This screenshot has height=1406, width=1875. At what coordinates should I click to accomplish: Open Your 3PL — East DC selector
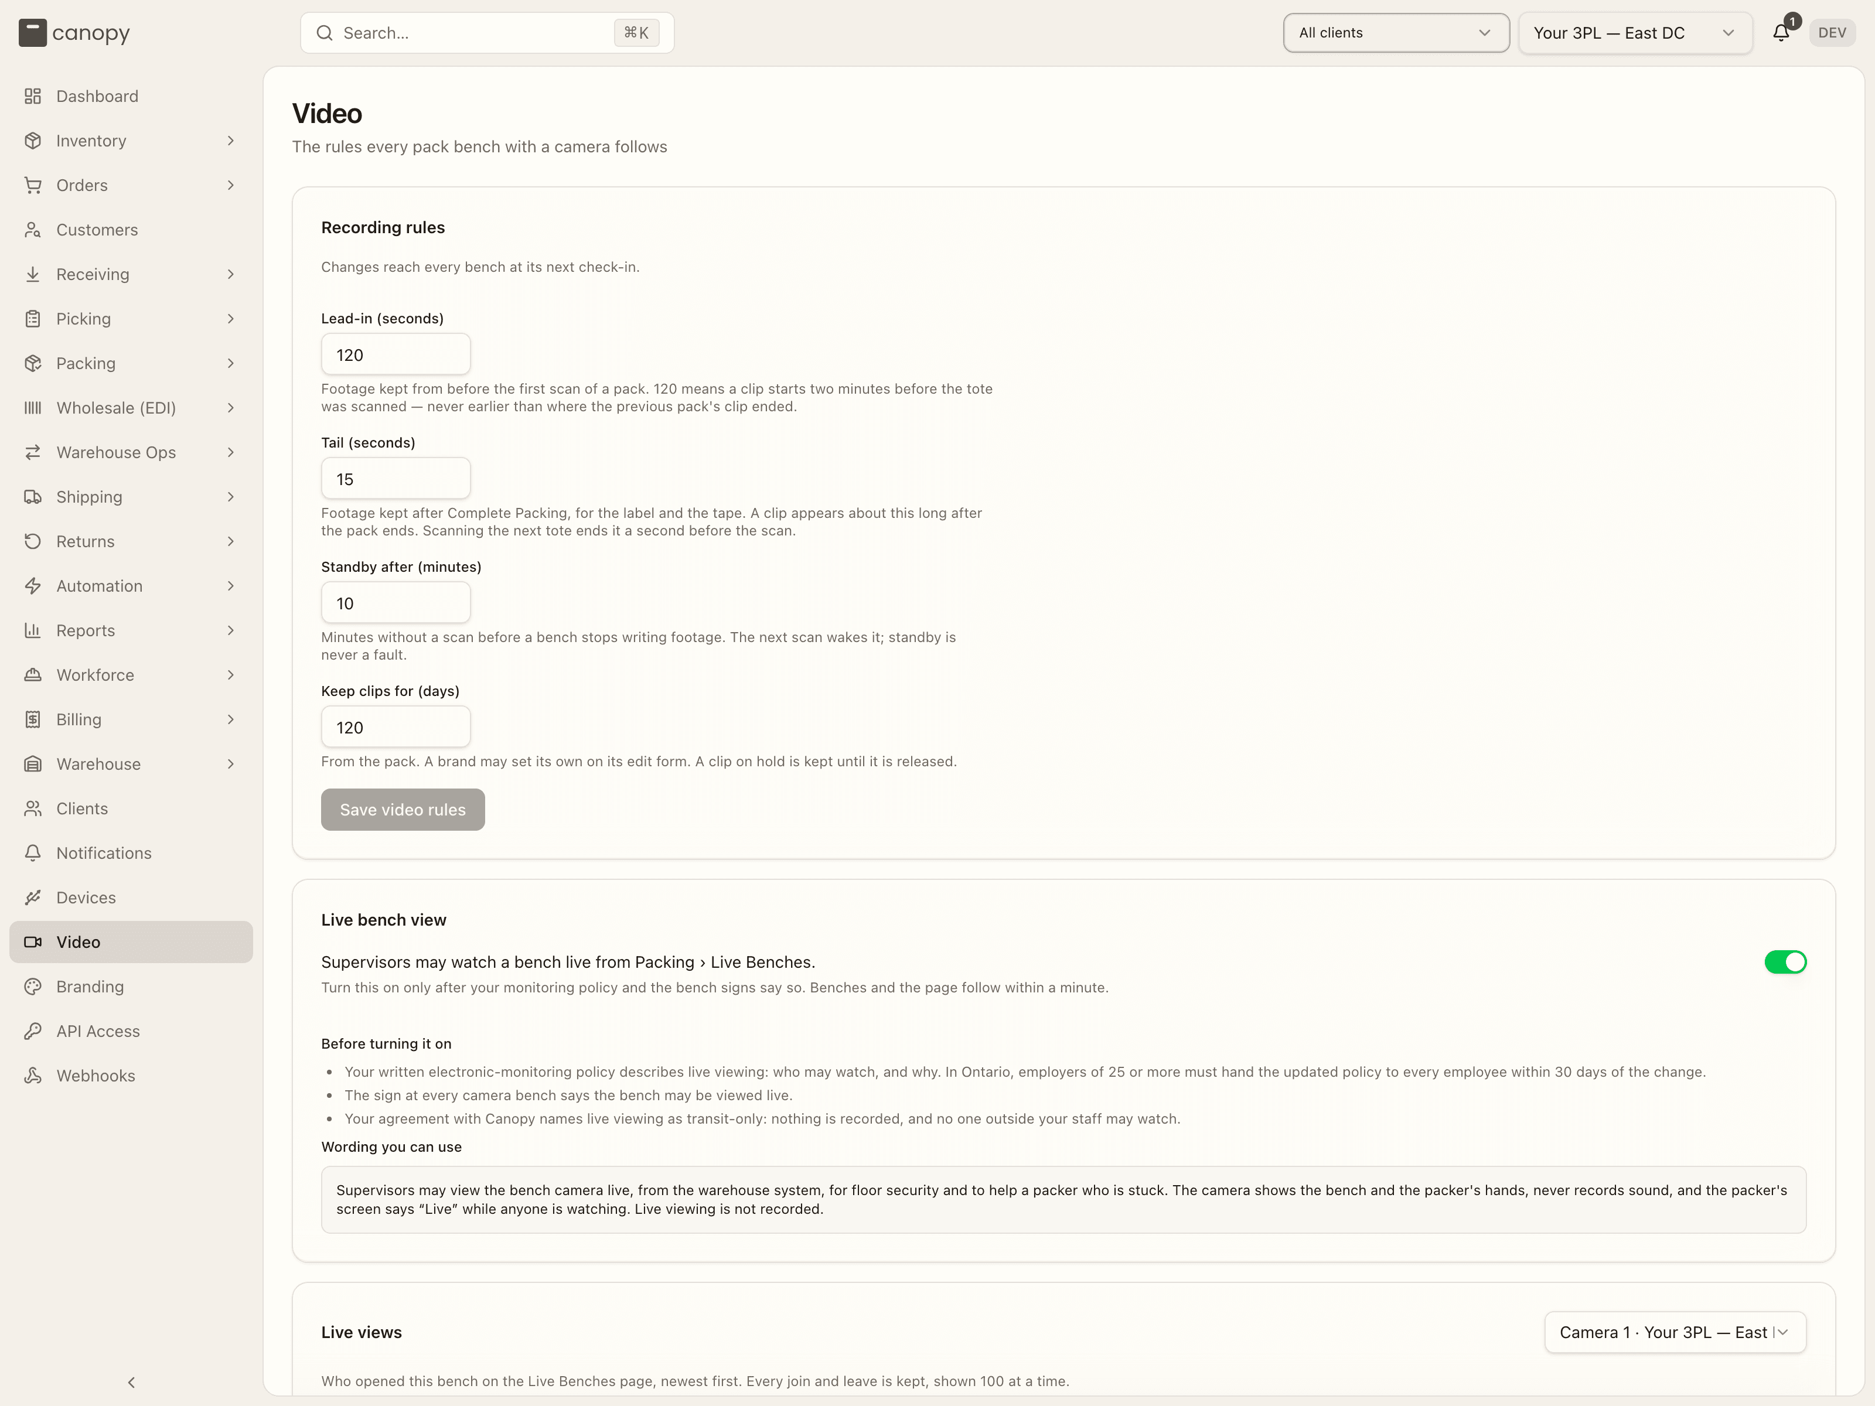pyautogui.click(x=1635, y=33)
